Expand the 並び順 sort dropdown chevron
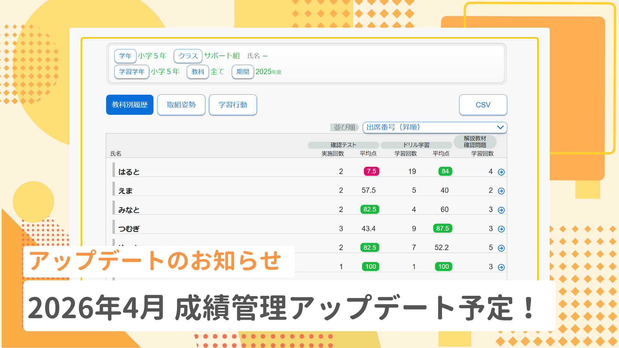 [500, 127]
